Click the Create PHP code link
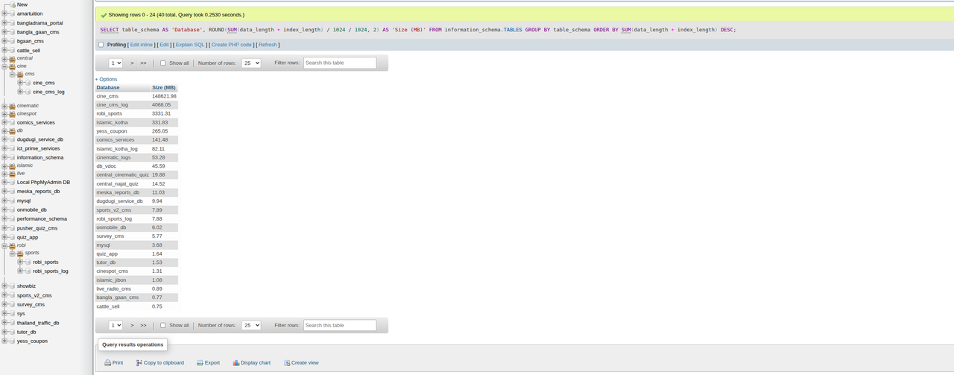Image resolution: width=954 pixels, height=375 pixels. coord(232,45)
